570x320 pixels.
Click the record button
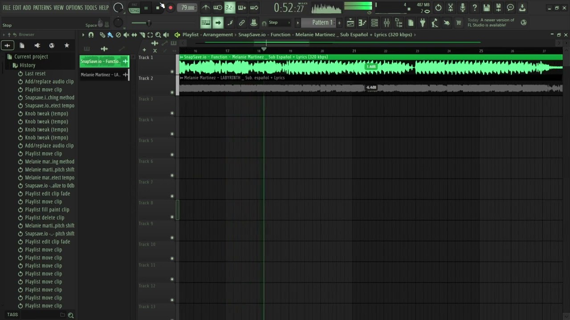(170, 8)
